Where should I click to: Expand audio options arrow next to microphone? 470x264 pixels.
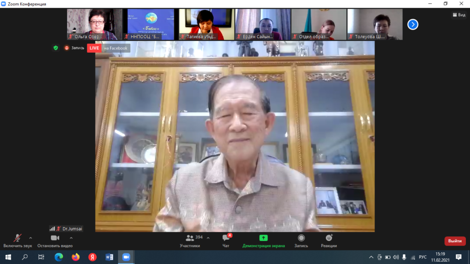[x=31, y=238]
